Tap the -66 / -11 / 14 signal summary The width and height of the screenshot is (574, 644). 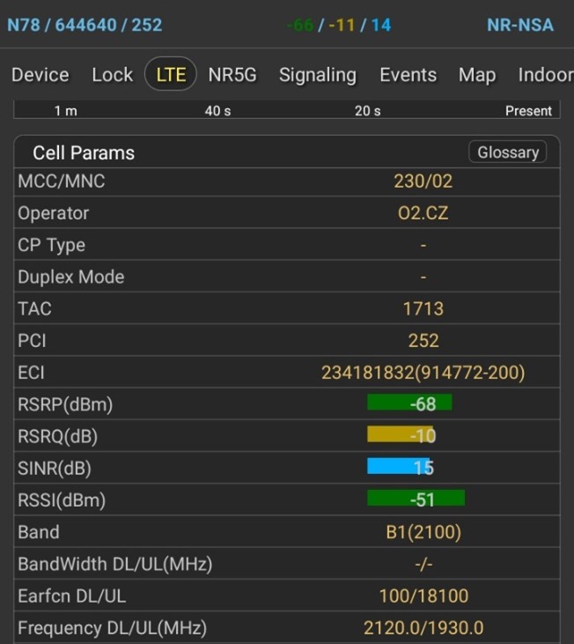(339, 25)
